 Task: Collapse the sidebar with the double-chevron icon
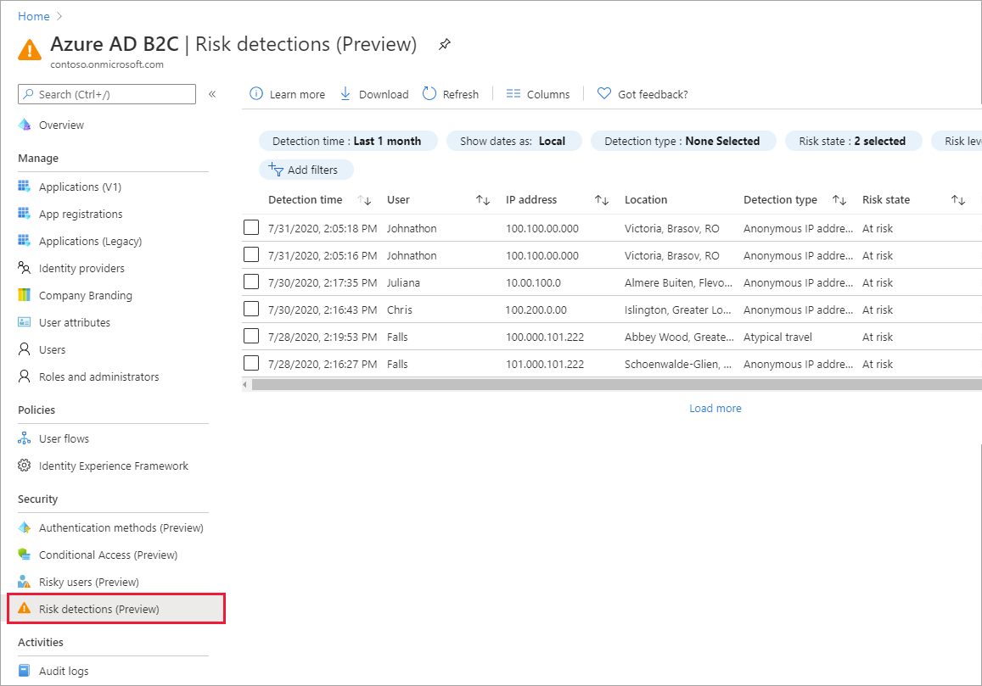(x=212, y=94)
